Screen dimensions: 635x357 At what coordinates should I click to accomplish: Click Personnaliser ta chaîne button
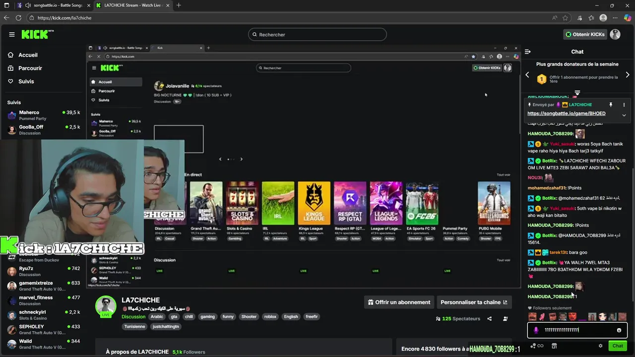[x=474, y=302]
